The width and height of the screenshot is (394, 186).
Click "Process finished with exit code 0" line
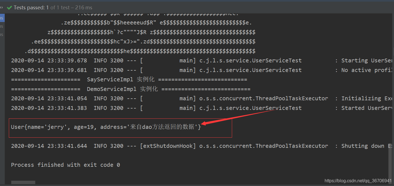tap(66, 165)
